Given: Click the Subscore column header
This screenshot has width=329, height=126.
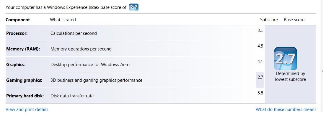Looking at the screenshot, I should coord(269,20).
